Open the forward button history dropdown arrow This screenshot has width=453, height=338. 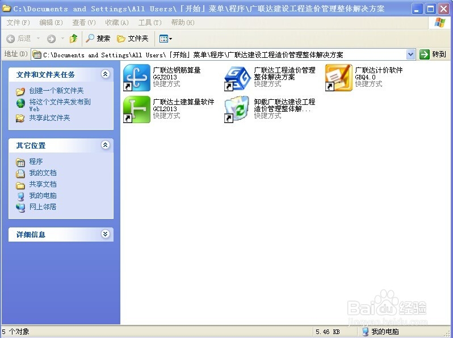pos(62,39)
